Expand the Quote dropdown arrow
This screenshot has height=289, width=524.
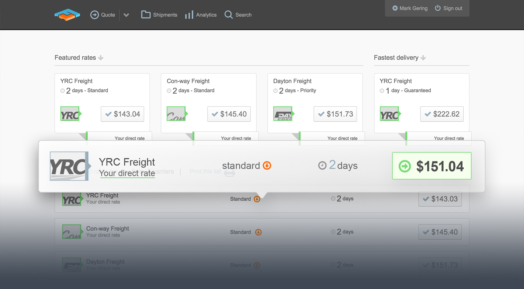(x=126, y=15)
